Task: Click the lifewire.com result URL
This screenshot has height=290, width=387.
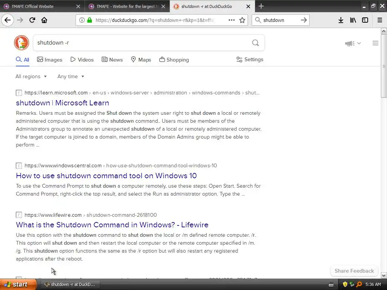Action: pyautogui.click(x=91, y=215)
